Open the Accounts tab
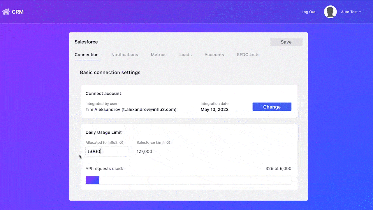This screenshot has width=373, height=210. coord(214,55)
